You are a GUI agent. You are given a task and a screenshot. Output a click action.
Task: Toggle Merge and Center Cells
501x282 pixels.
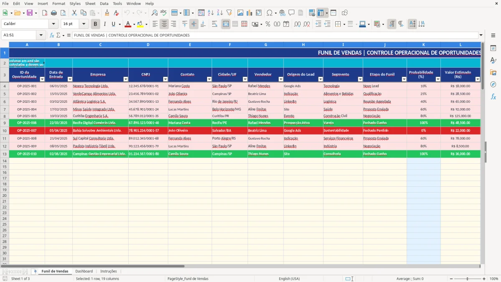pyautogui.click(x=226, y=24)
